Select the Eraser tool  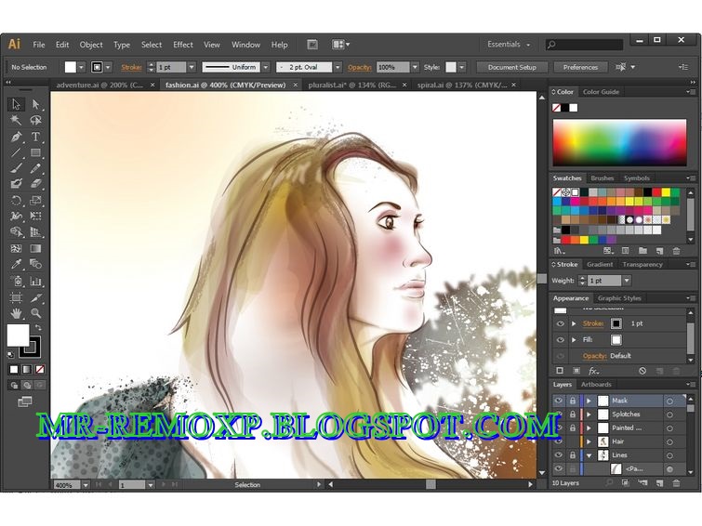pyautogui.click(x=36, y=183)
